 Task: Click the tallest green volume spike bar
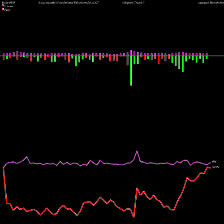coord(131,71)
